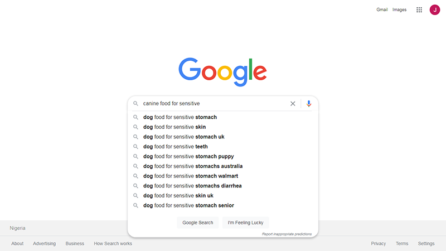Select suggestion "dog food for sensitive stomach"

180,117
